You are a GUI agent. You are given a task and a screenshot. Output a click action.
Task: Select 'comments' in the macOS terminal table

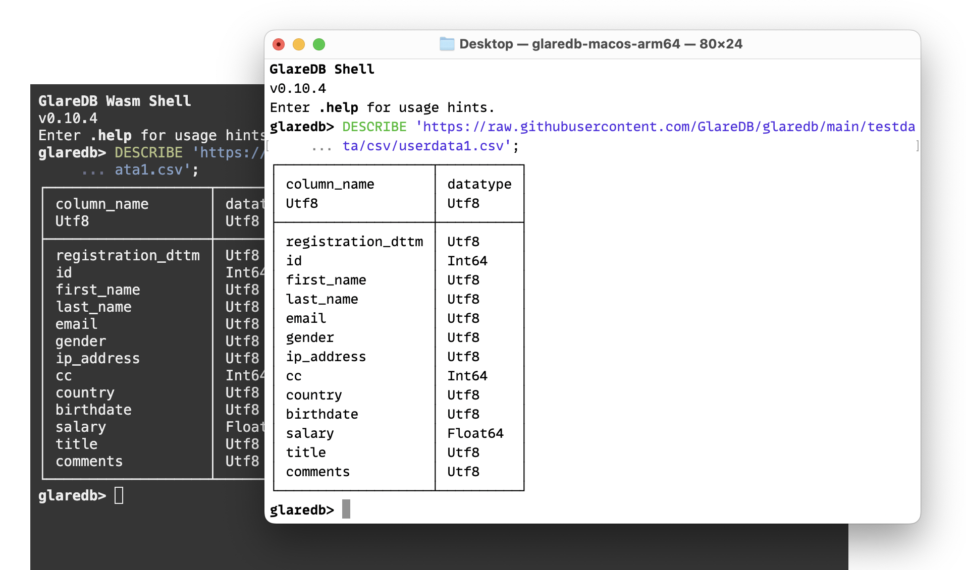[318, 472]
